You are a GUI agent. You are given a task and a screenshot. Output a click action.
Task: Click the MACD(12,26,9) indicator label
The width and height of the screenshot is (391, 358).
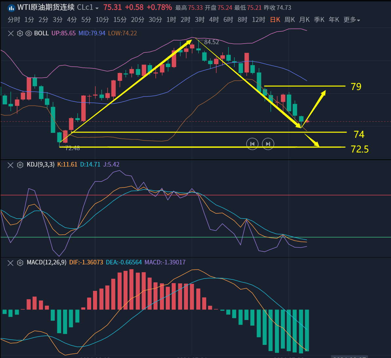click(47, 262)
